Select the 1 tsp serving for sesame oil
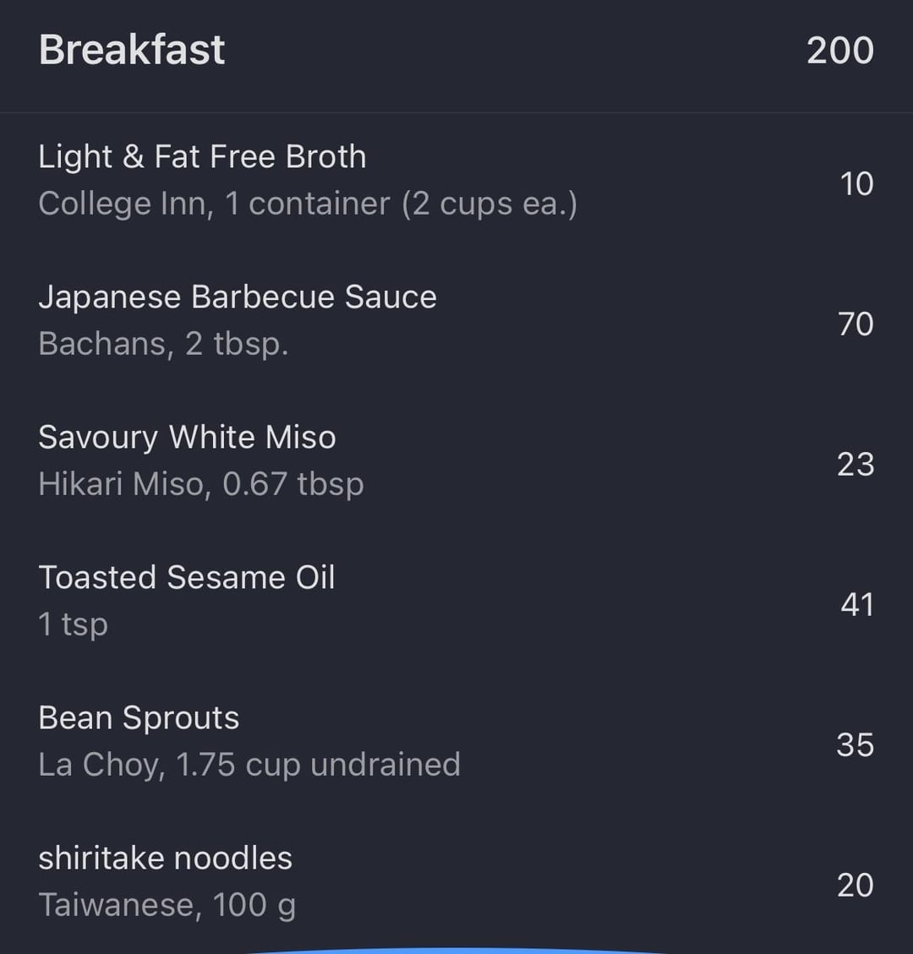Image resolution: width=913 pixels, height=954 pixels. pos(73,624)
